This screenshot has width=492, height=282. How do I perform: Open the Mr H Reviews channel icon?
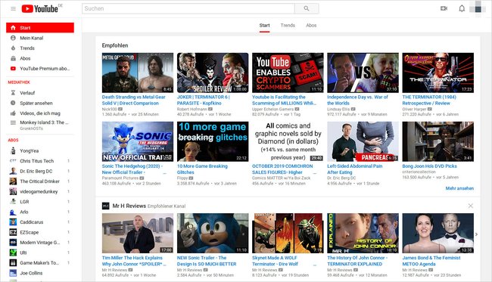tap(106, 206)
